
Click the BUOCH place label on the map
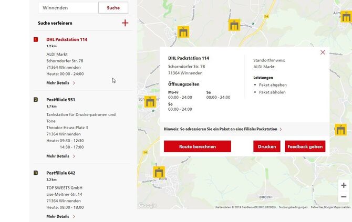265,197
